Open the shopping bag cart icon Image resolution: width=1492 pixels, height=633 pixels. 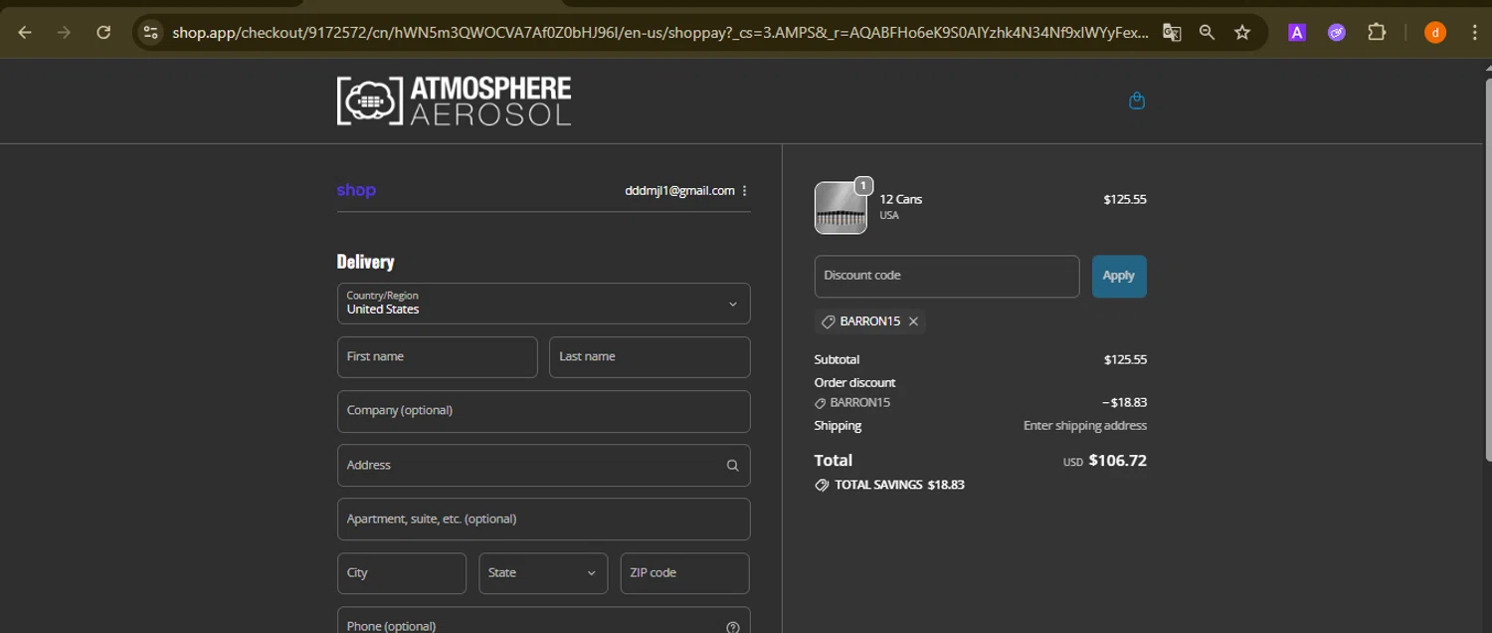tap(1137, 101)
